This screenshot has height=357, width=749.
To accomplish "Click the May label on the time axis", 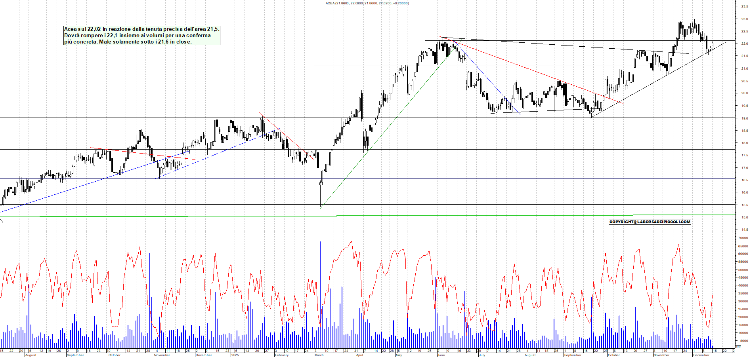I will click(399, 355).
